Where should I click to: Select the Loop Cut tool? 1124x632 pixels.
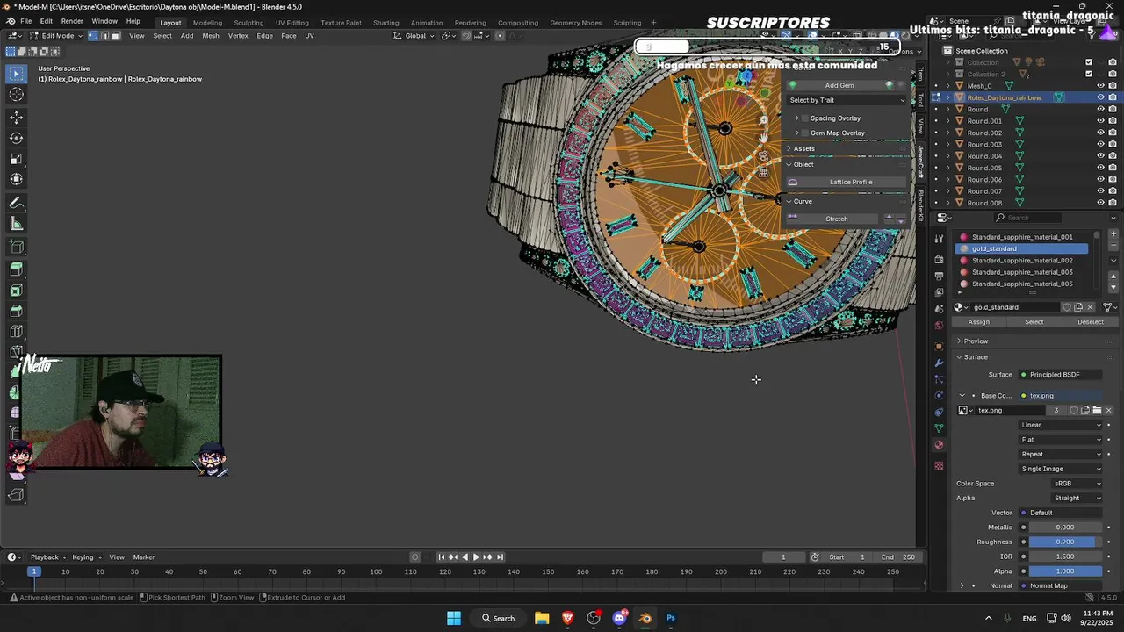click(x=16, y=333)
